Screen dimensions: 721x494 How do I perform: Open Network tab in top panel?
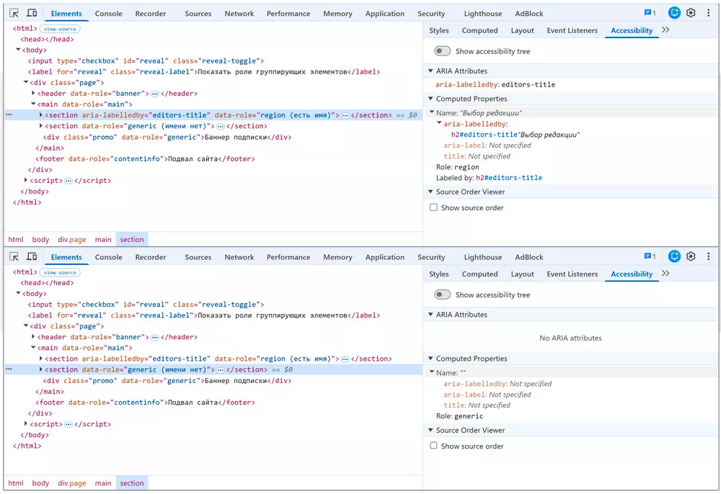239,13
